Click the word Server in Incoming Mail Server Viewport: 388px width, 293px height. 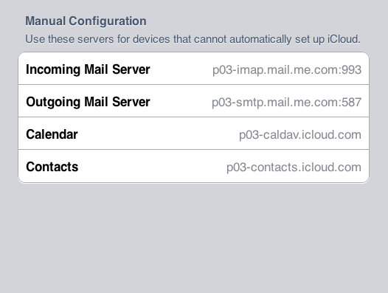pos(131,69)
